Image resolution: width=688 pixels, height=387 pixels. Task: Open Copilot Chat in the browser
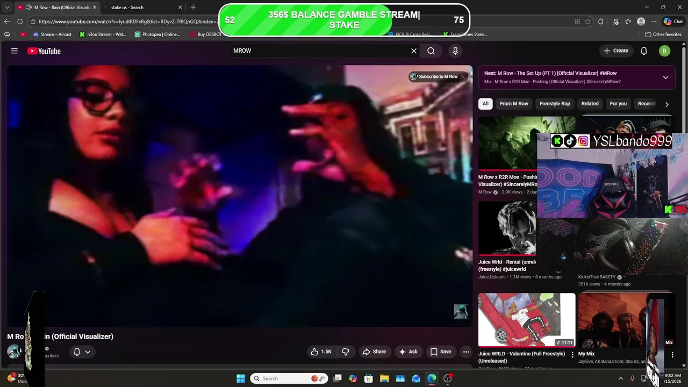(673, 21)
